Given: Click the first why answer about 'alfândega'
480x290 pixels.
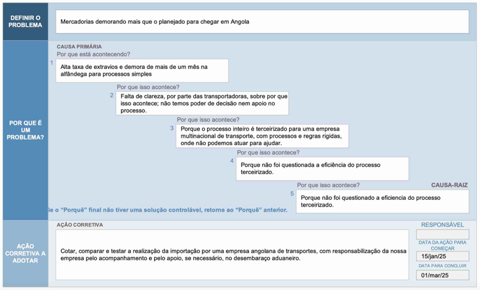Looking at the screenshot, I should [x=142, y=70].
